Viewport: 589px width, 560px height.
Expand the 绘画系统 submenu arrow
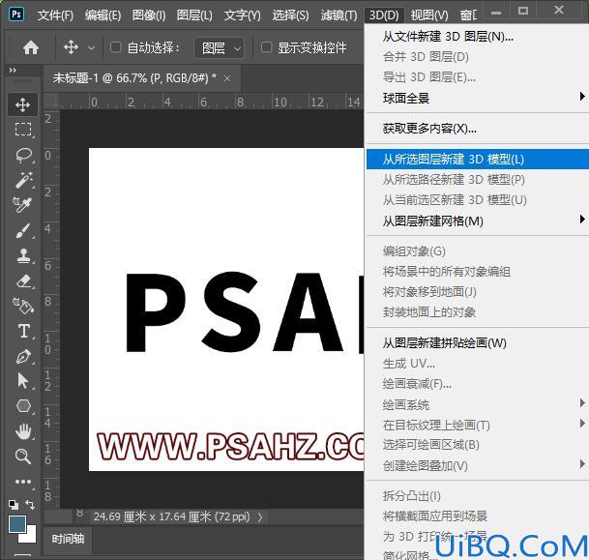pos(582,403)
